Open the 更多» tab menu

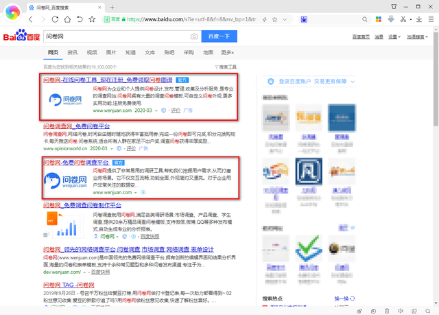point(227,52)
